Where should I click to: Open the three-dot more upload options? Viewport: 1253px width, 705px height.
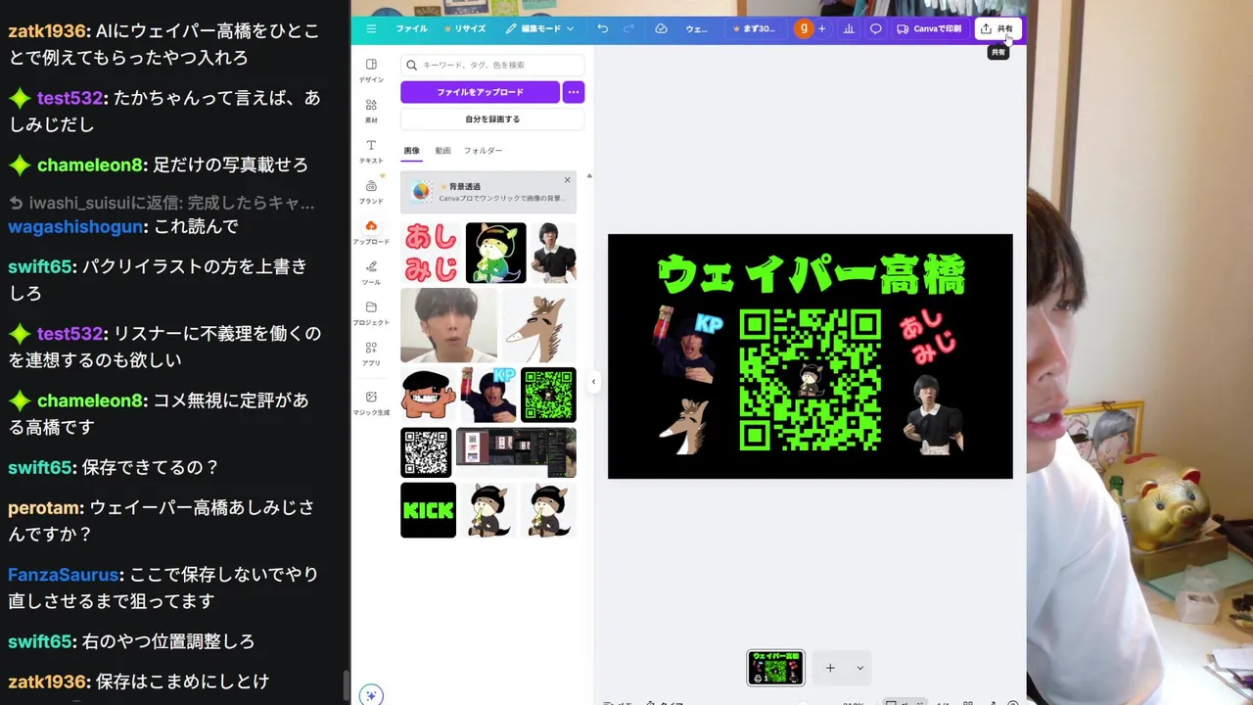(x=574, y=92)
